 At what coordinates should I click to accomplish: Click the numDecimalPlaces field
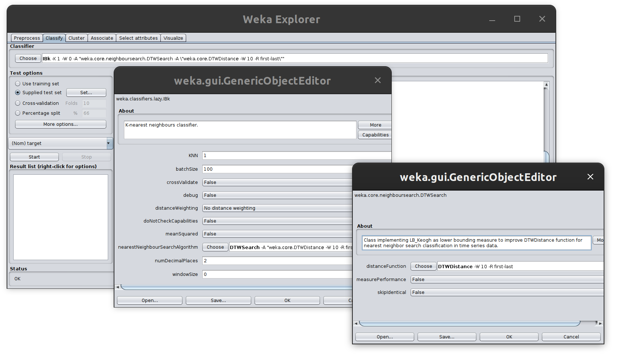(277, 260)
